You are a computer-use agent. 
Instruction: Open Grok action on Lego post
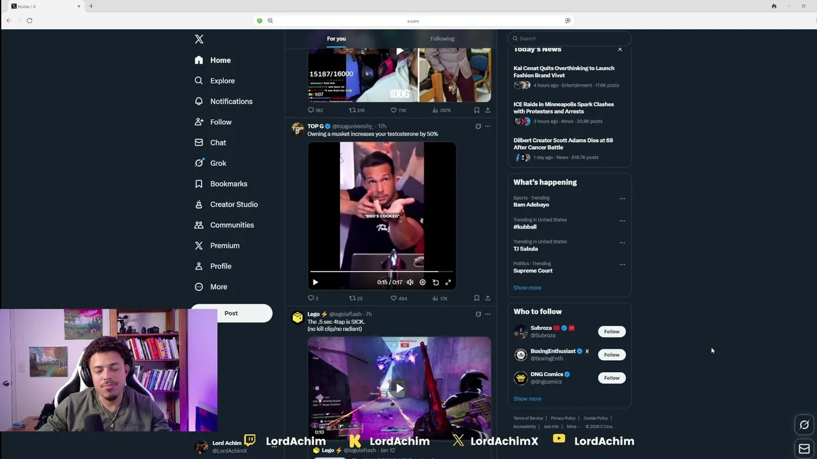point(478,314)
